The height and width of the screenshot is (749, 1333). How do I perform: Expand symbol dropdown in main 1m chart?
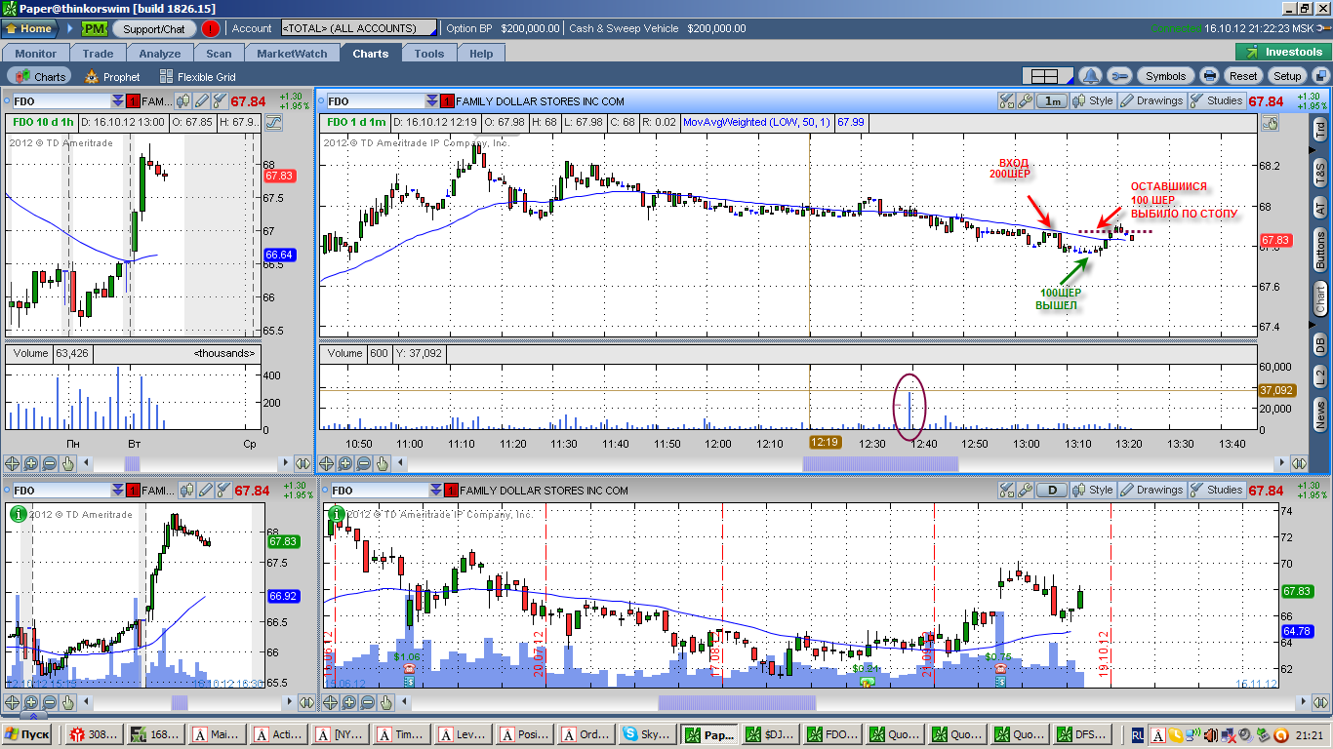tap(432, 100)
